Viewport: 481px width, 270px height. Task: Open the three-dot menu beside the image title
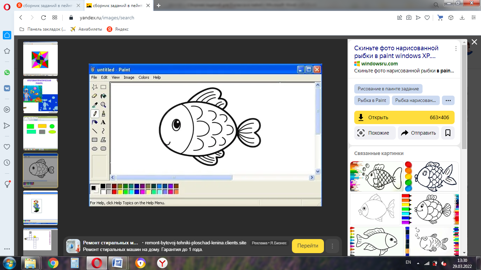point(456,49)
